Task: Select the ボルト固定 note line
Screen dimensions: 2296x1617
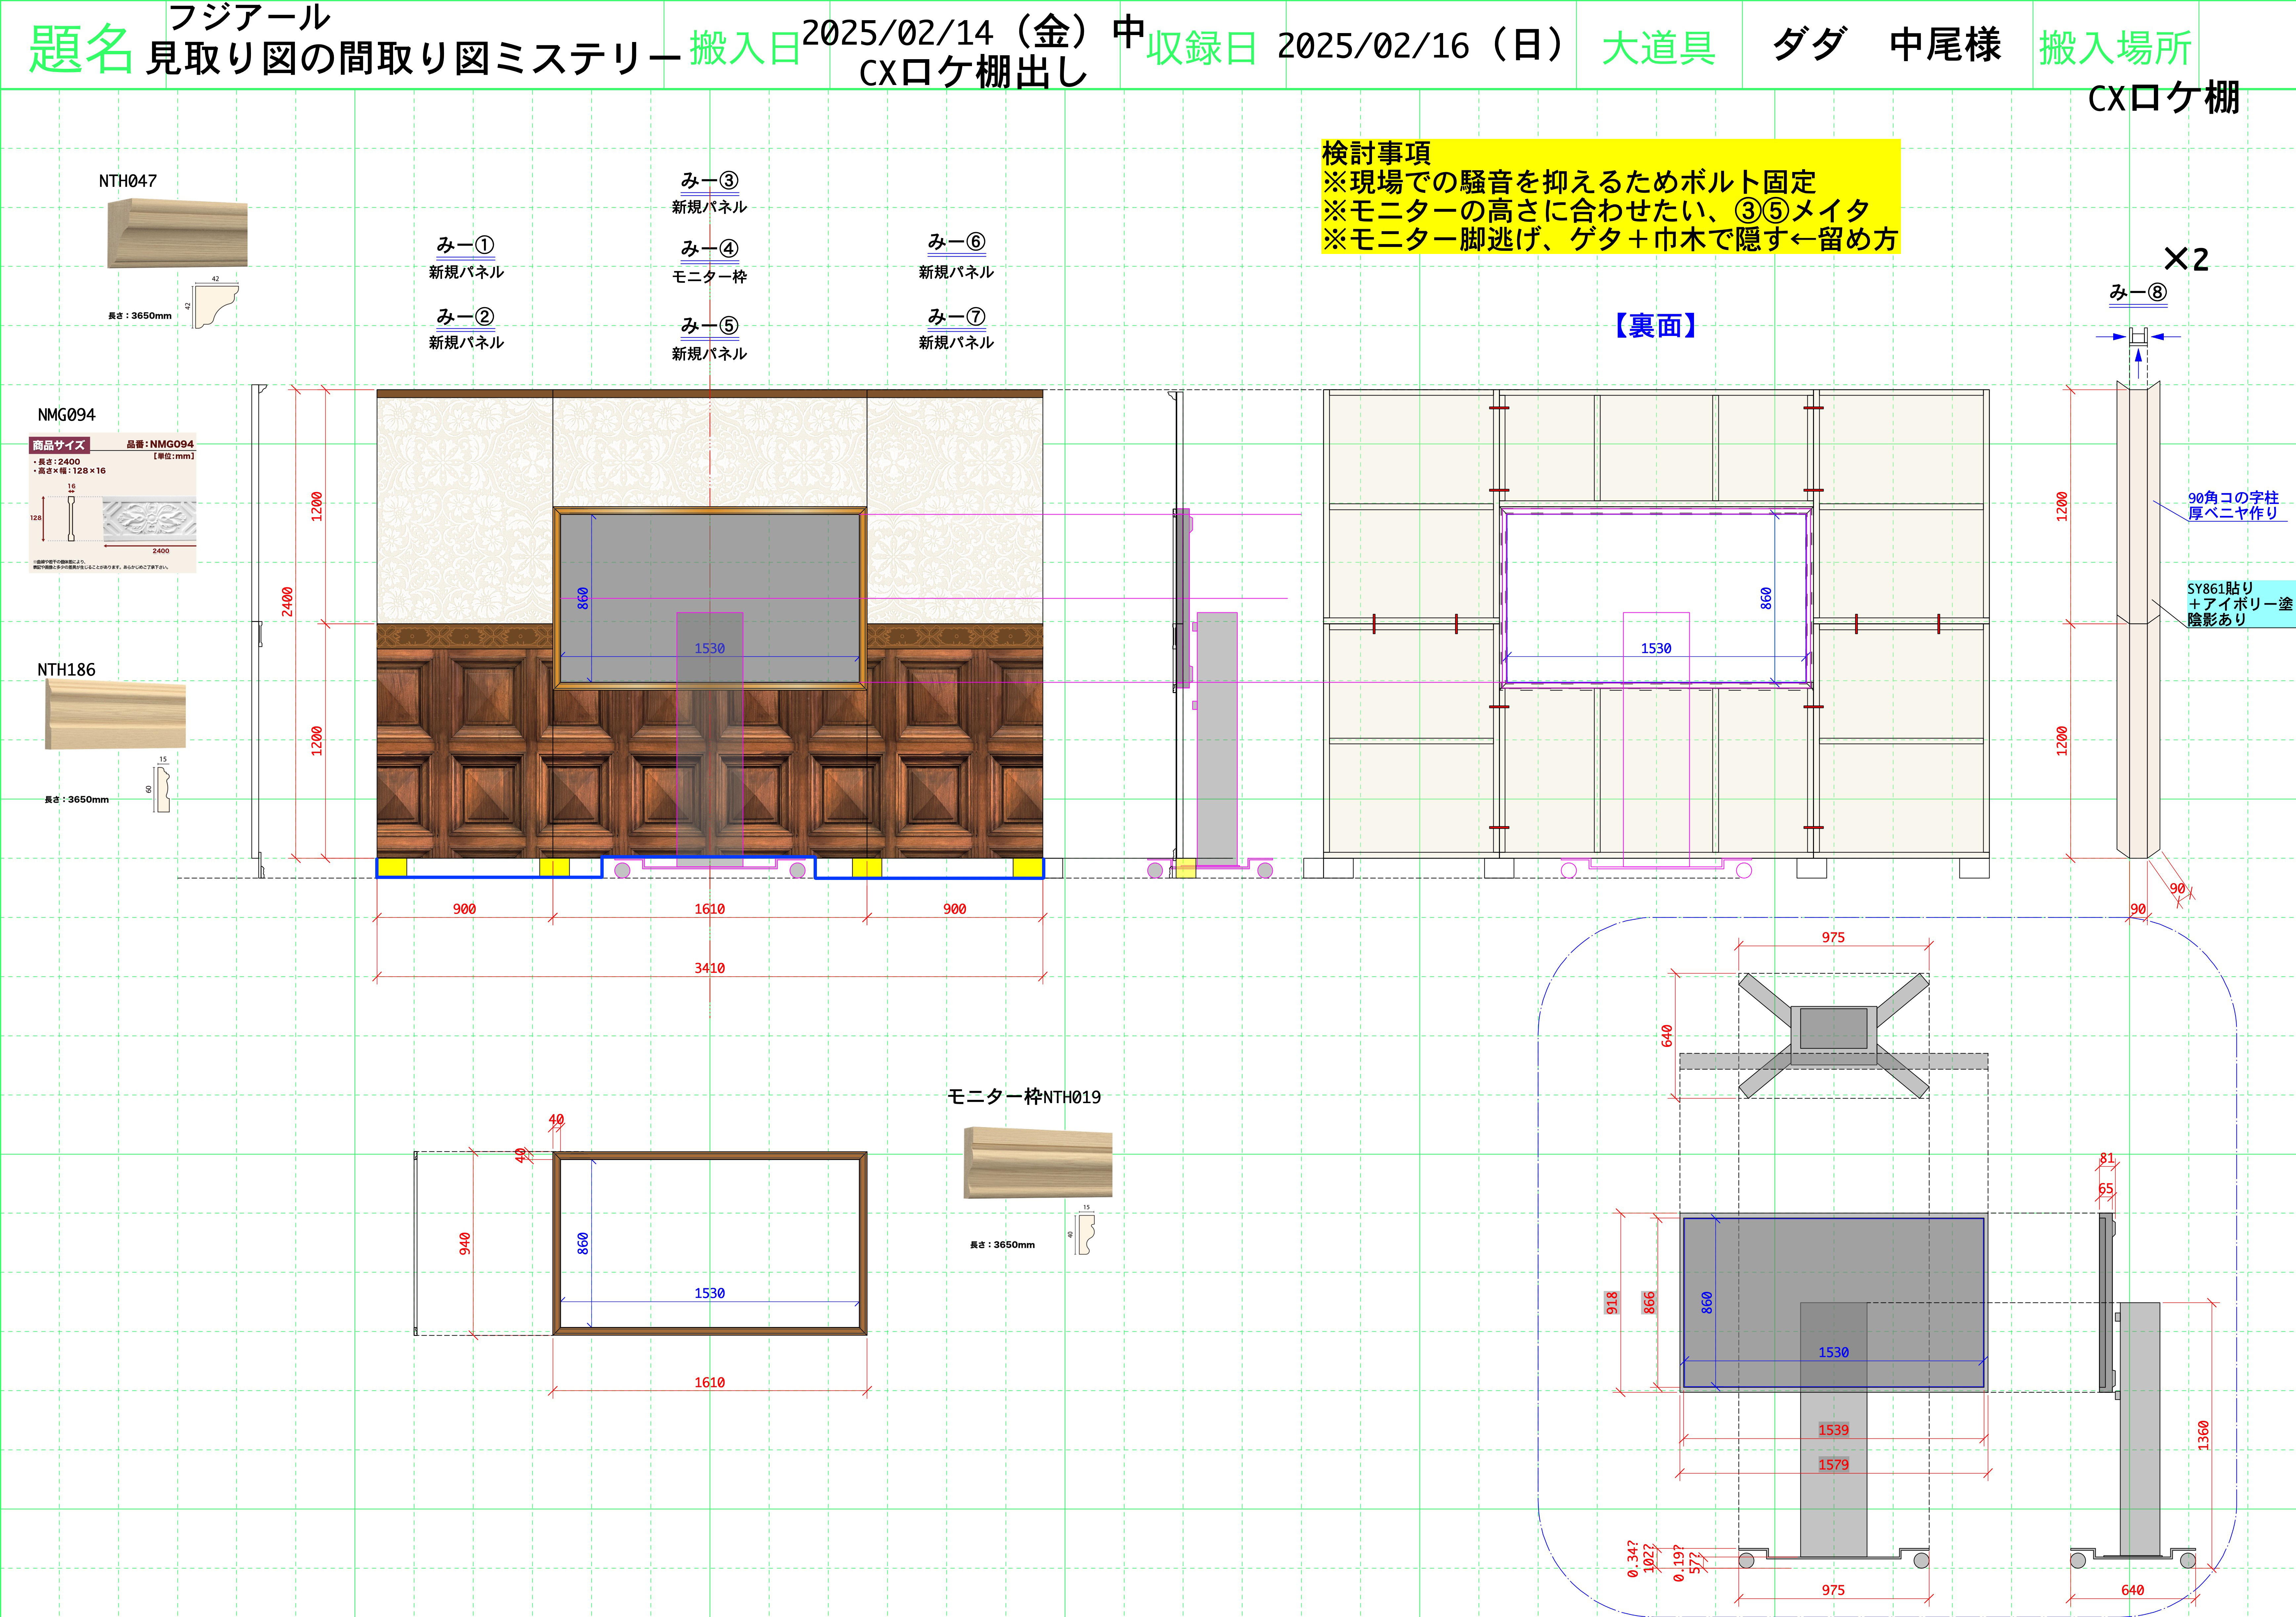Action: tap(1569, 182)
